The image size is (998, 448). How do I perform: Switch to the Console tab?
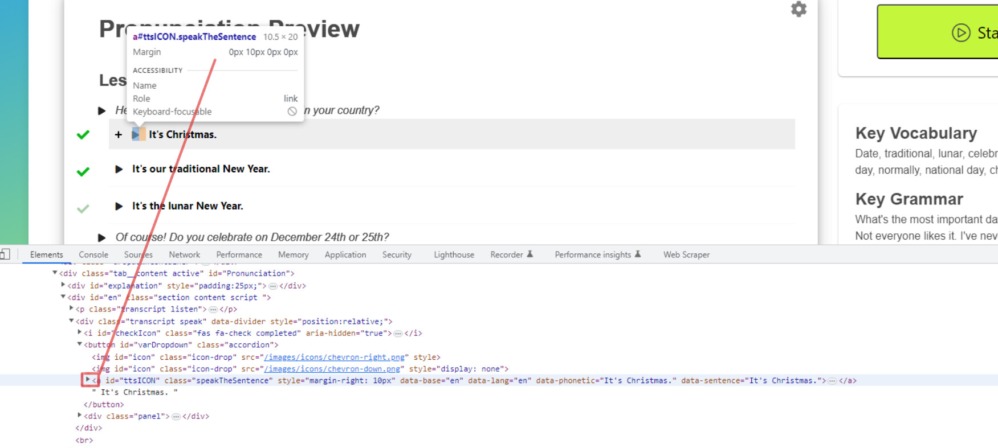(x=93, y=255)
